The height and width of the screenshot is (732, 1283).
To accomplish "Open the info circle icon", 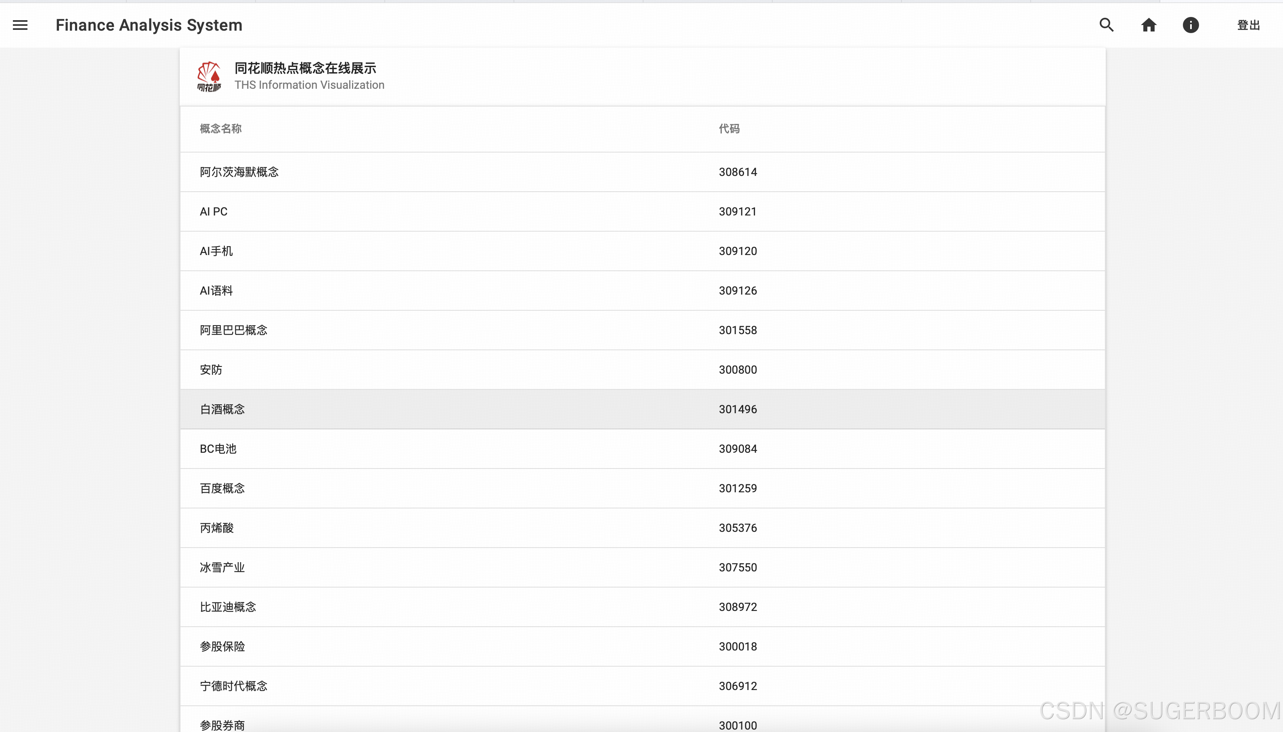I will click(x=1190, y=25).
